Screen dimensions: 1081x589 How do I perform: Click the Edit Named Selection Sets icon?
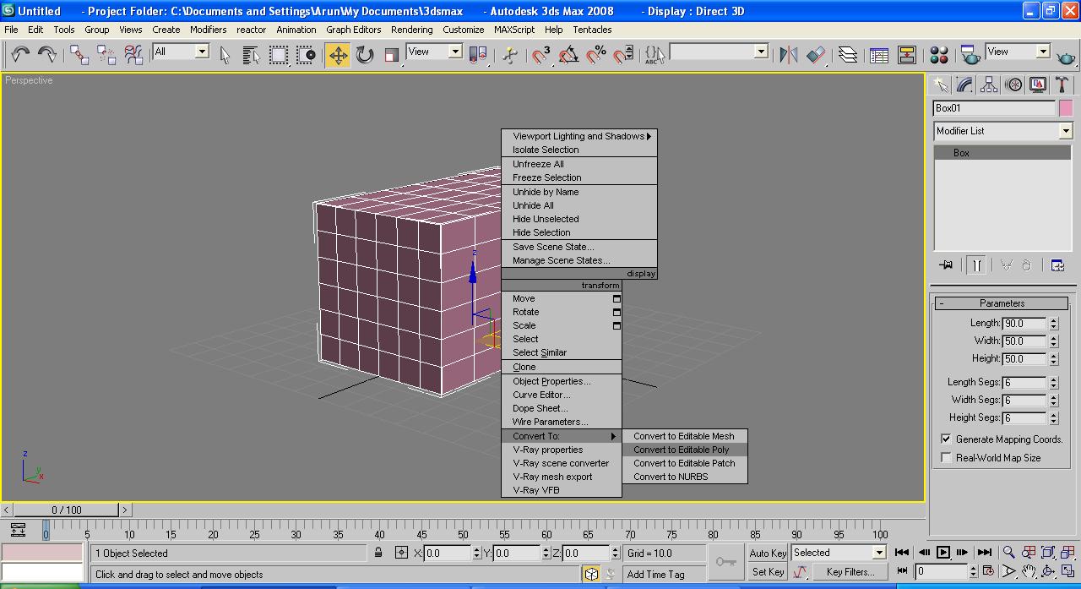655,55
